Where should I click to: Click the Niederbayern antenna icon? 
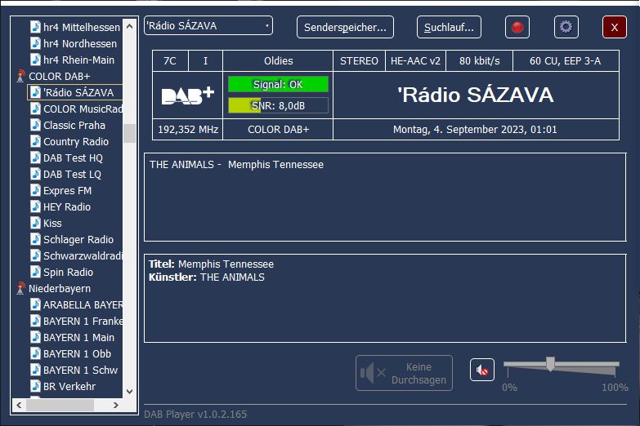pyautogui.click(x=20, y=288)
